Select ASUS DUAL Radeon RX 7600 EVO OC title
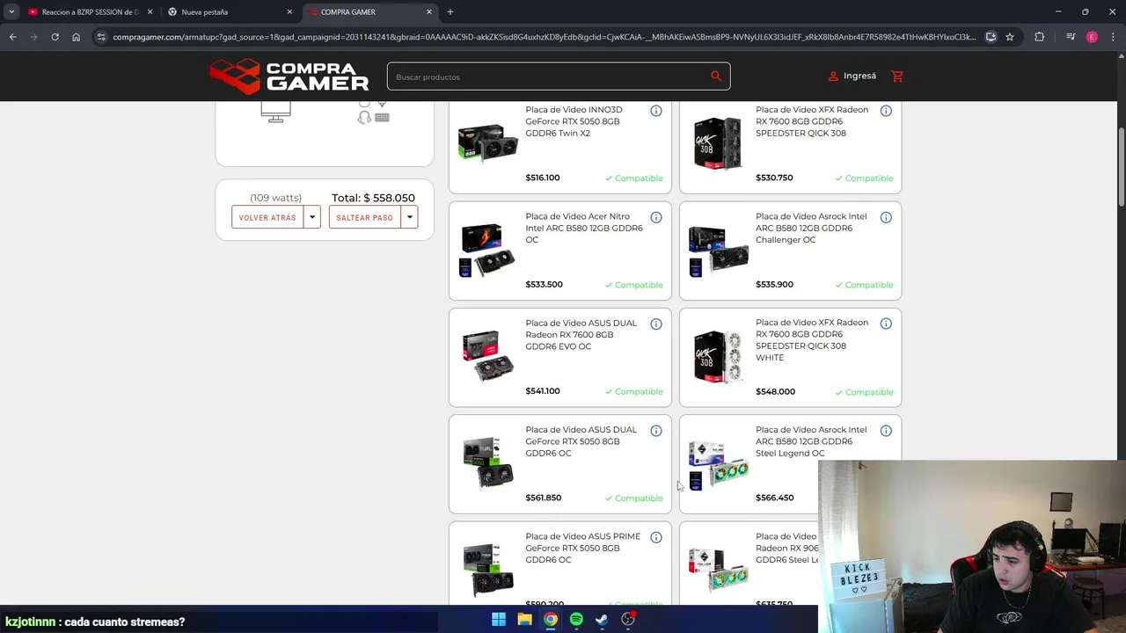 pyautogui.click(x=581, y=335)
